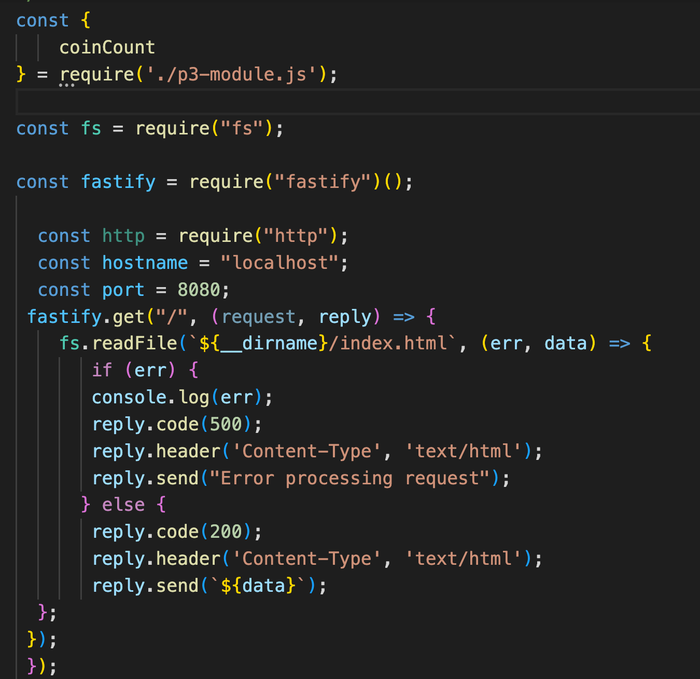Click the hostname variable name
Image resolution: width=700 pixels, height=679 pixels.
pyautogui.click(x=145, y=263)
